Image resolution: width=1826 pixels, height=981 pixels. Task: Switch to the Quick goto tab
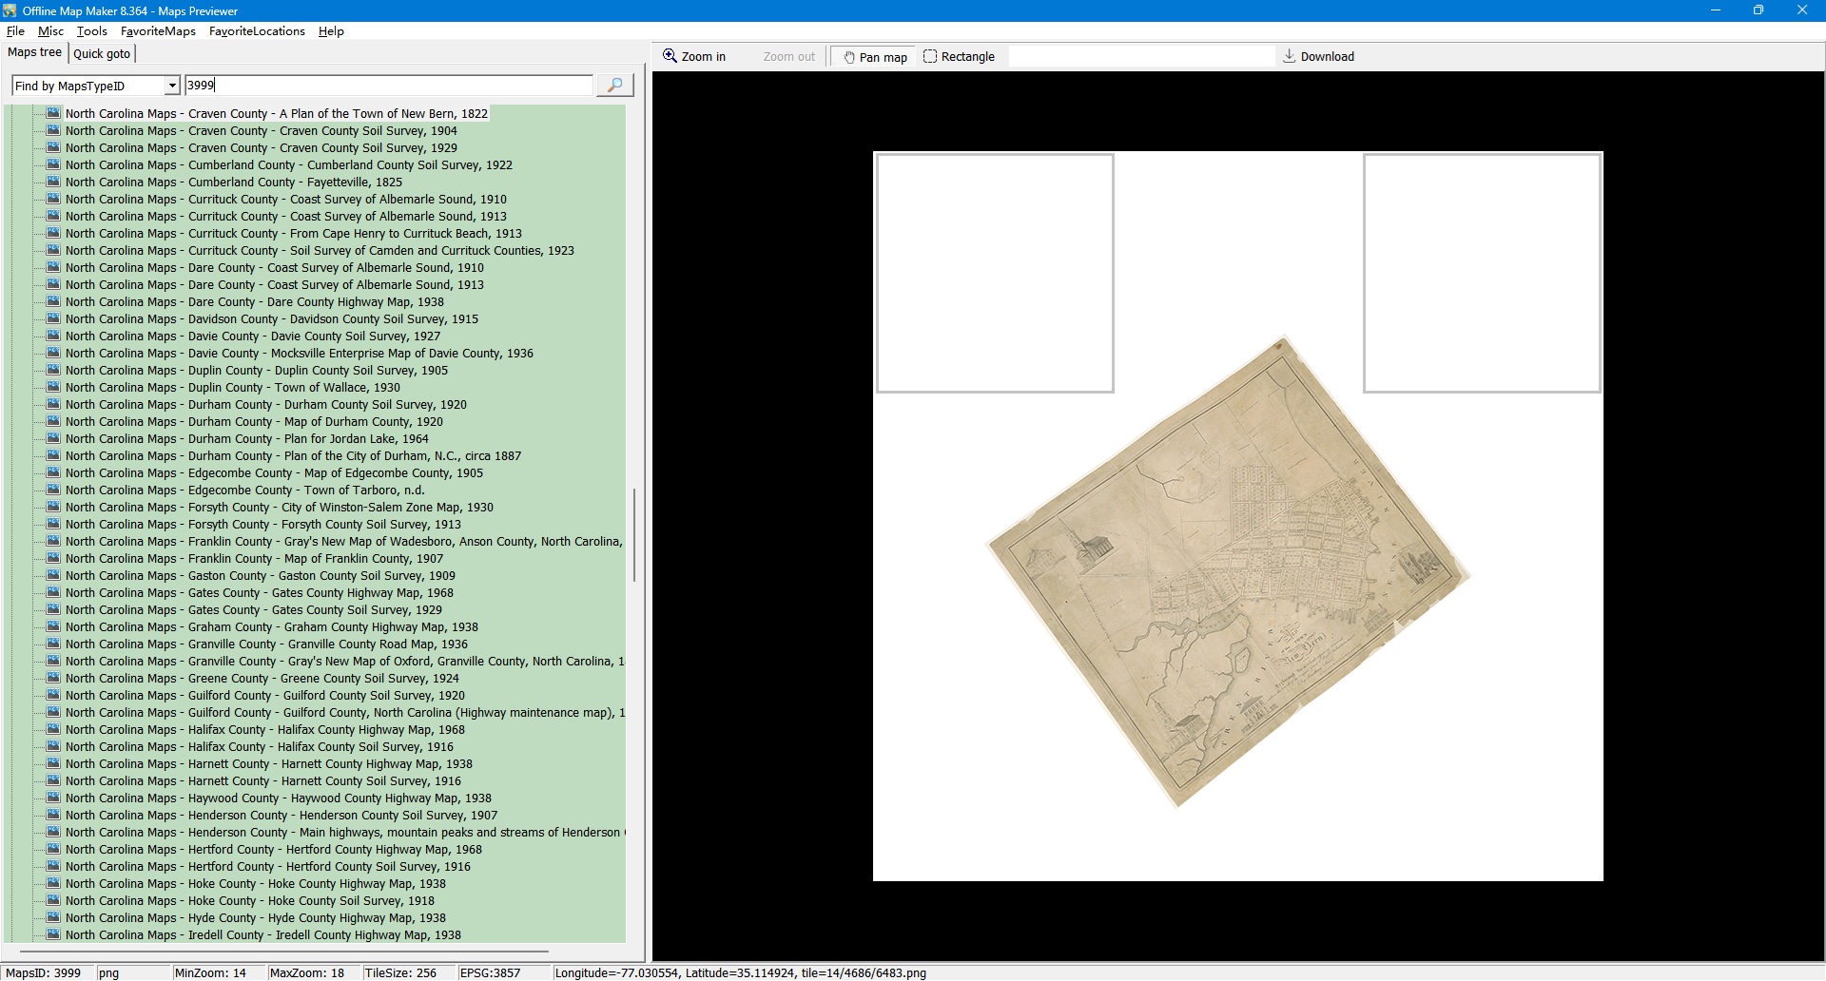tap(102, 54)
